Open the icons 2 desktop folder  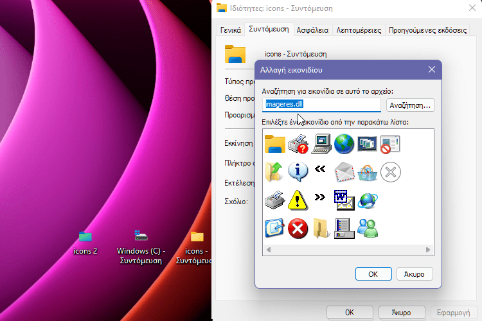point(85,243)
